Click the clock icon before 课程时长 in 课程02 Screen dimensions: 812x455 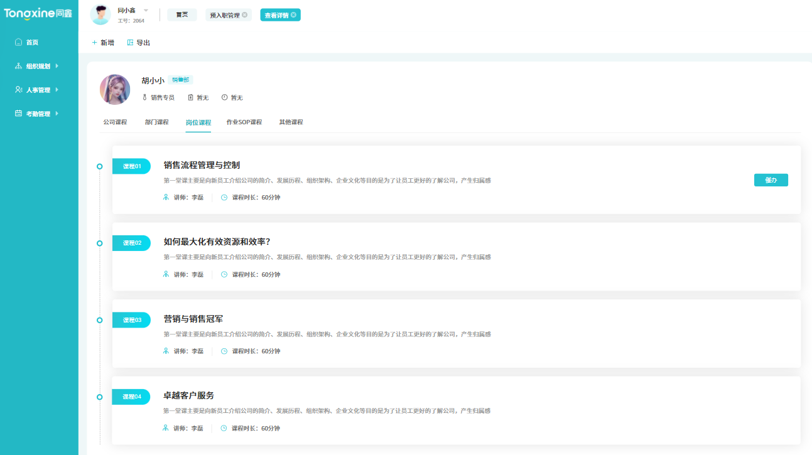[224, 274]
